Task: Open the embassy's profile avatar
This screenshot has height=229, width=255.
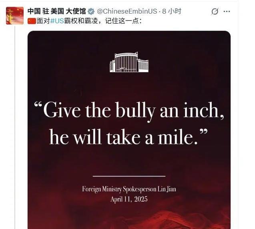Action: pos(15,16)
